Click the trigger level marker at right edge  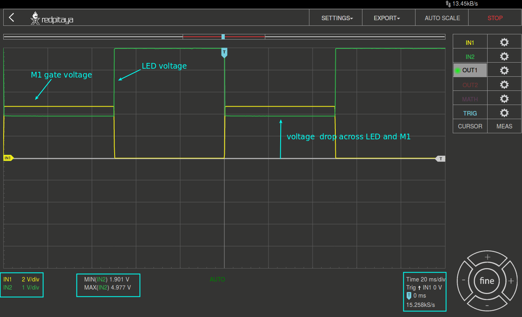441,159
